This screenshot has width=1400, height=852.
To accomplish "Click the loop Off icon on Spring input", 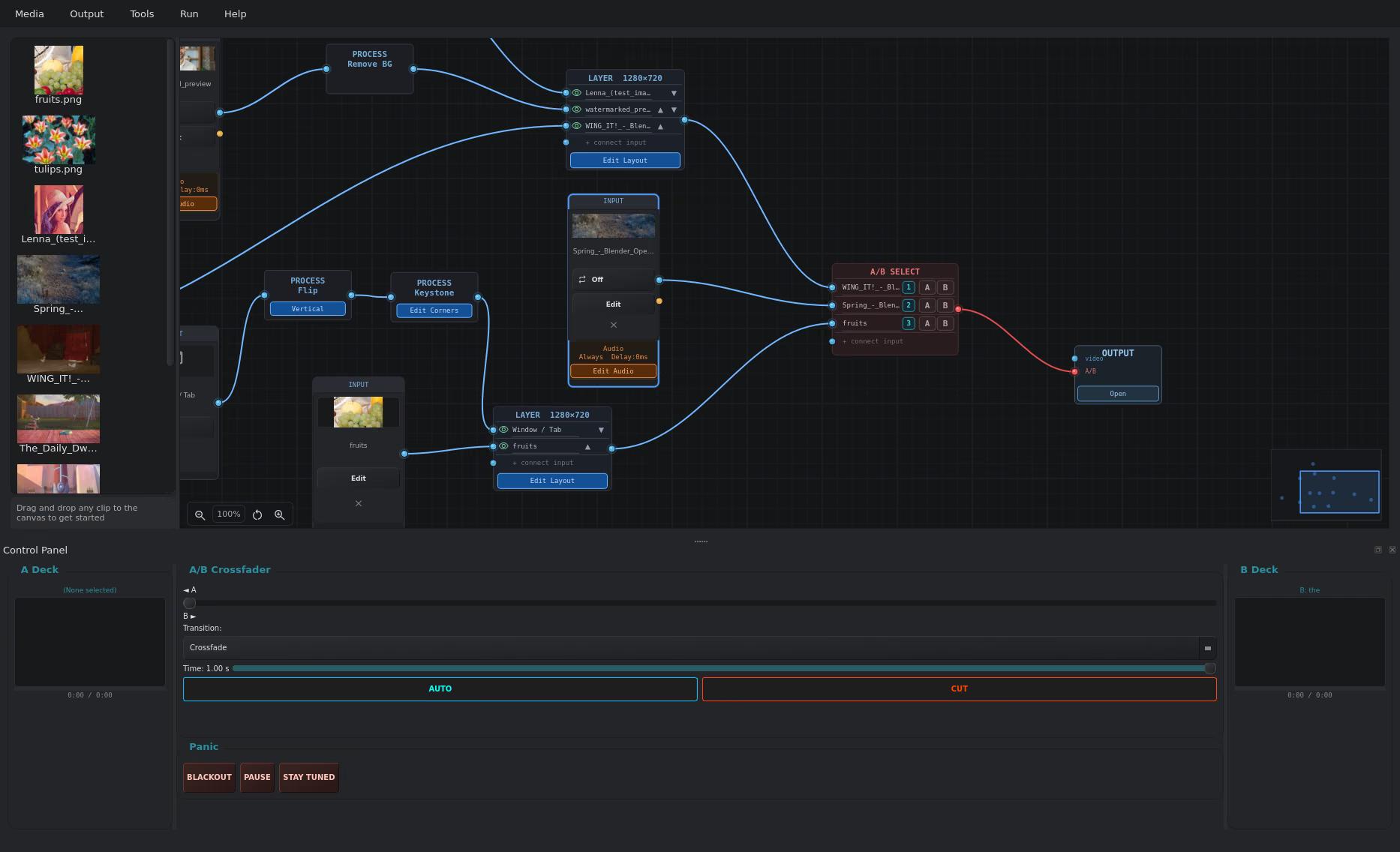I will tap(582, 279).
